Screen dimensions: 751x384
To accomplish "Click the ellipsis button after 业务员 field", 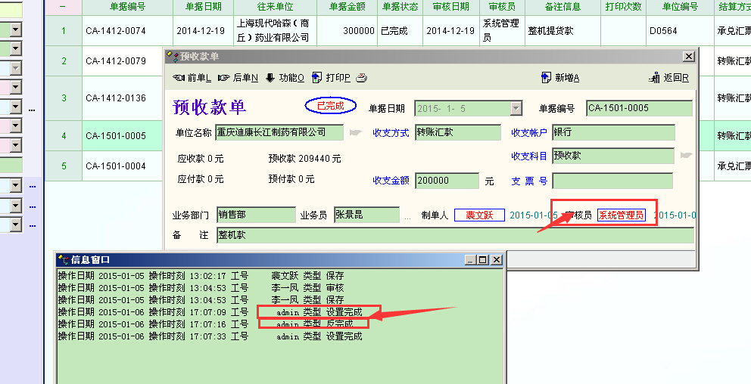I will [408, 215].
